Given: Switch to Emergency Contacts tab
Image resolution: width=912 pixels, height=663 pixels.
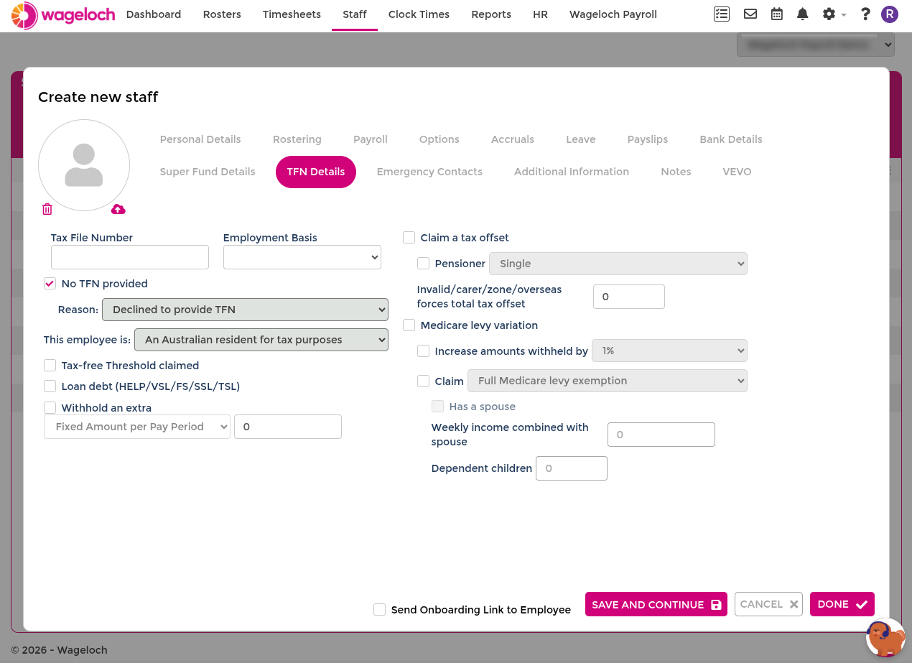Looking at the screenshot, I should tap(429, 172).
